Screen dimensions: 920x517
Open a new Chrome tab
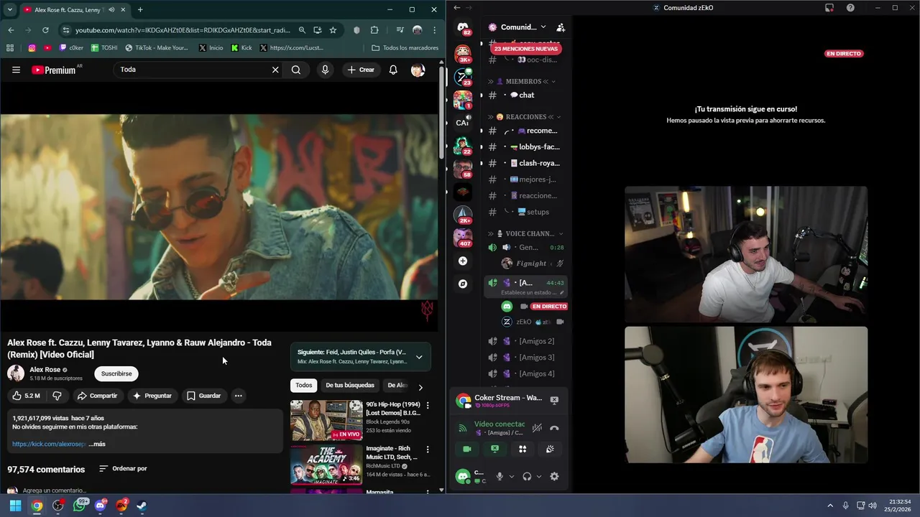pyautogui.click(x=140, y=10)
